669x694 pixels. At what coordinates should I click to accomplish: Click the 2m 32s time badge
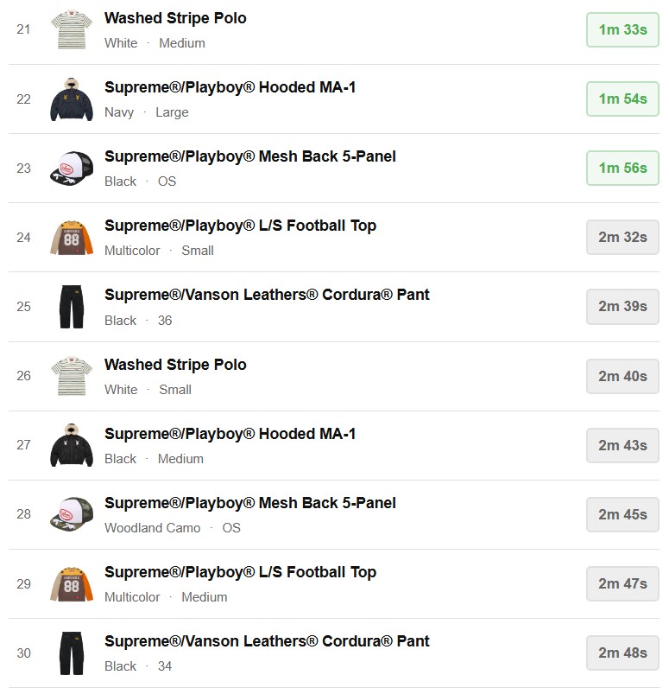click(622, 238)
